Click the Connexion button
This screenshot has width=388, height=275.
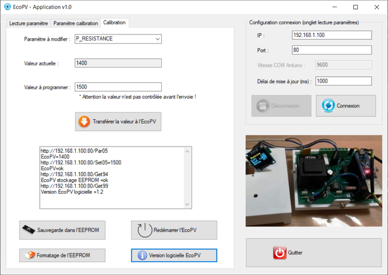pyautogui.click(x=346, y=106)
